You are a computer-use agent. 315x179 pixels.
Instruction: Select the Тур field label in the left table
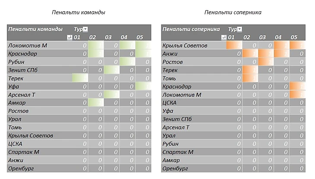pyautogui.click(x=77, y=29)
